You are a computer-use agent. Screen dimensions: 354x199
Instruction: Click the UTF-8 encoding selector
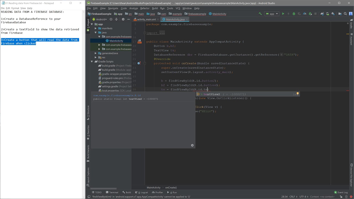[x=304, y=197]
